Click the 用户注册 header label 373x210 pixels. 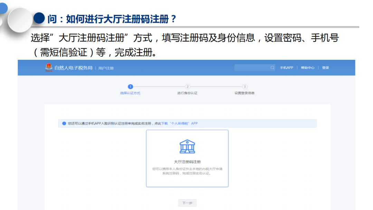point(106,68)
